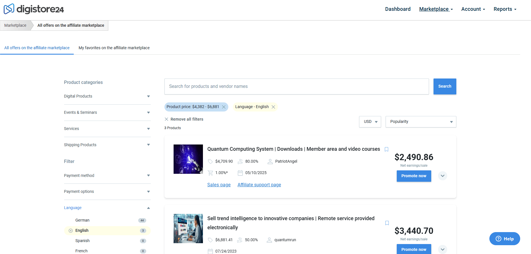Bookmark the Sell trend intelligence offer
Image resolution: width=531 pixels, height=254 pixels.
click(x=387, y=223)
